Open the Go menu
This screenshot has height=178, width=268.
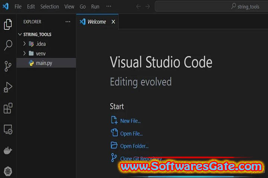point(83,7)
